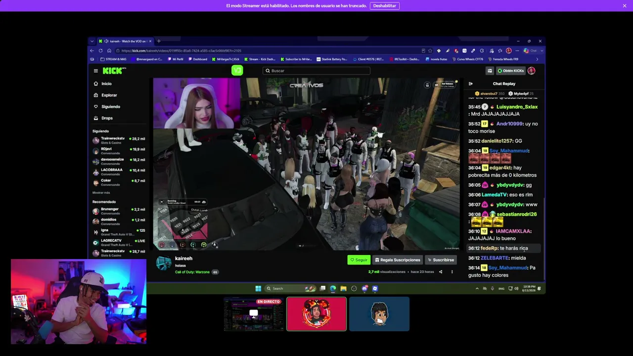This screenshot has height=356, width=633.
Task: Click the ZELEBARTE username in chat
Action: tap(495, 258)
